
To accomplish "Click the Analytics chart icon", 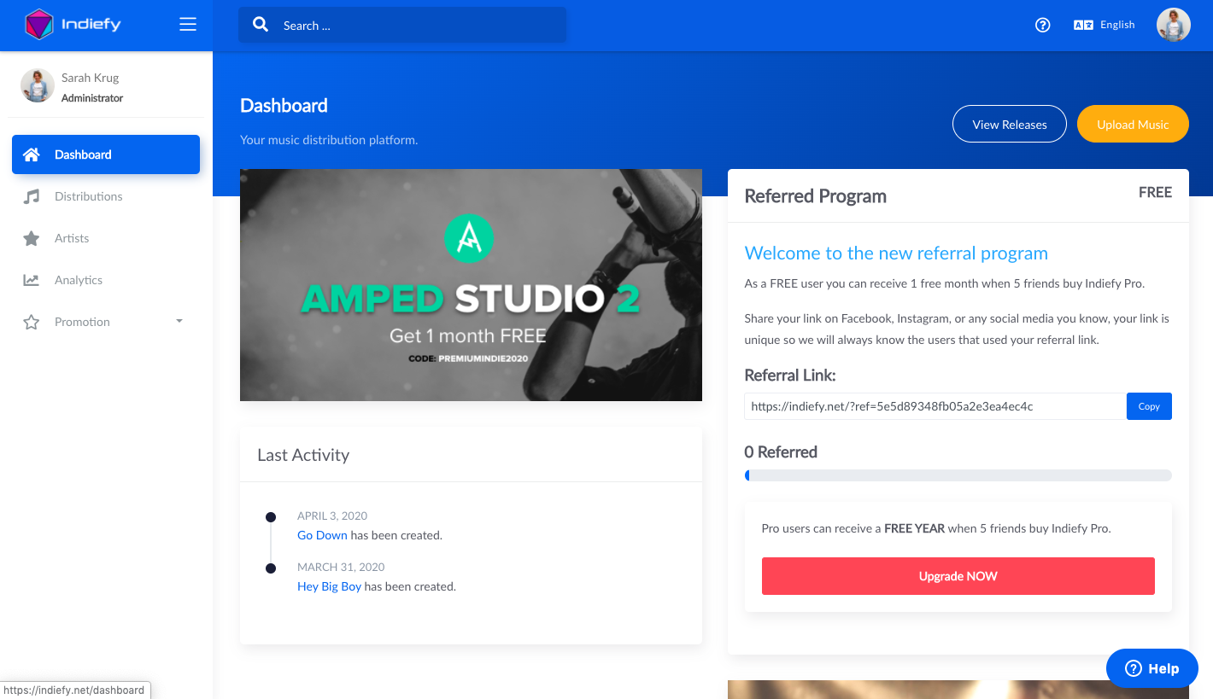I will coord(32,280).
